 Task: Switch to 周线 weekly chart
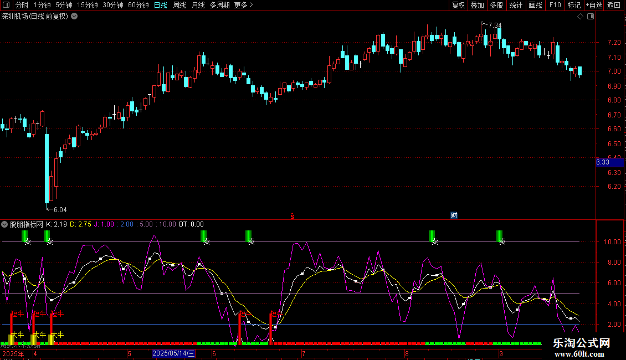[179, 6]
